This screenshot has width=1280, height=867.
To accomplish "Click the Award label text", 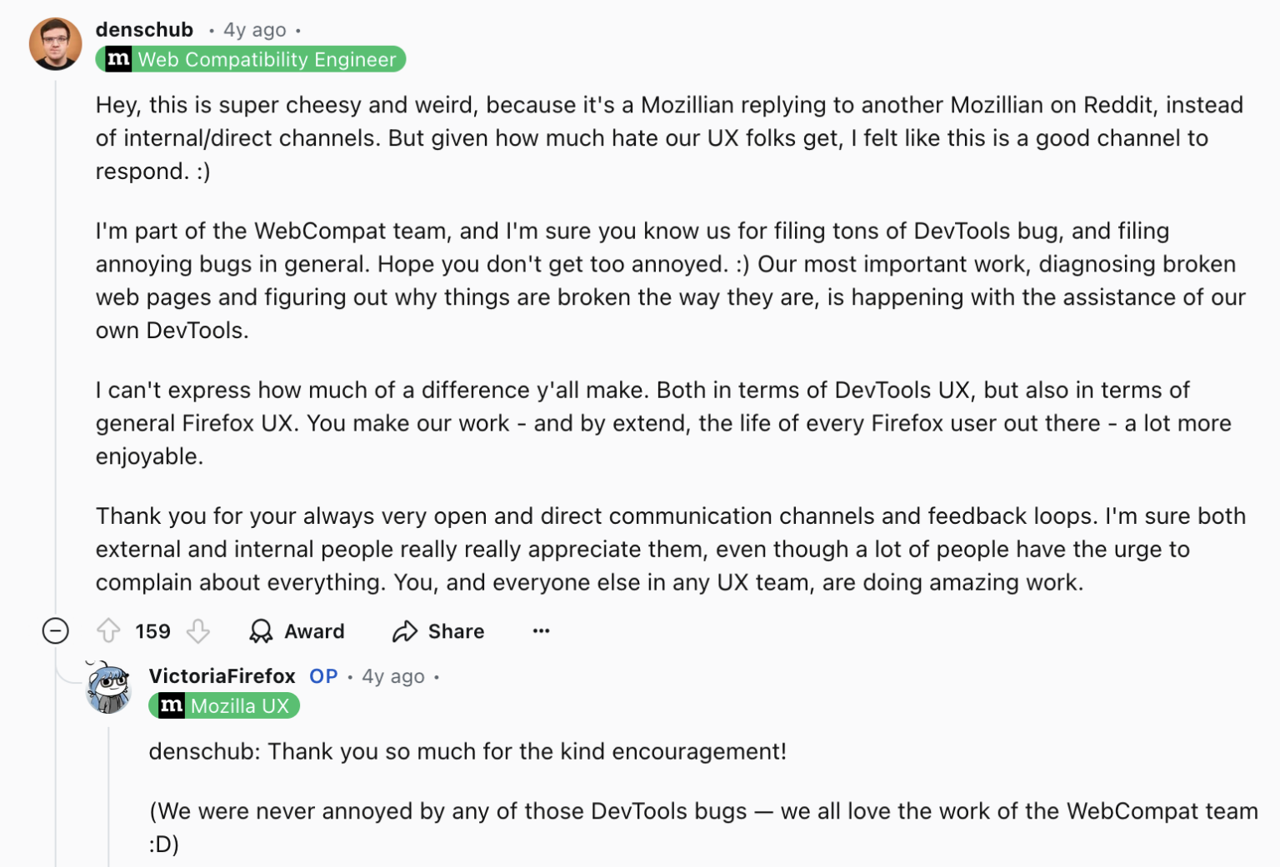I will tap(314, 631).
